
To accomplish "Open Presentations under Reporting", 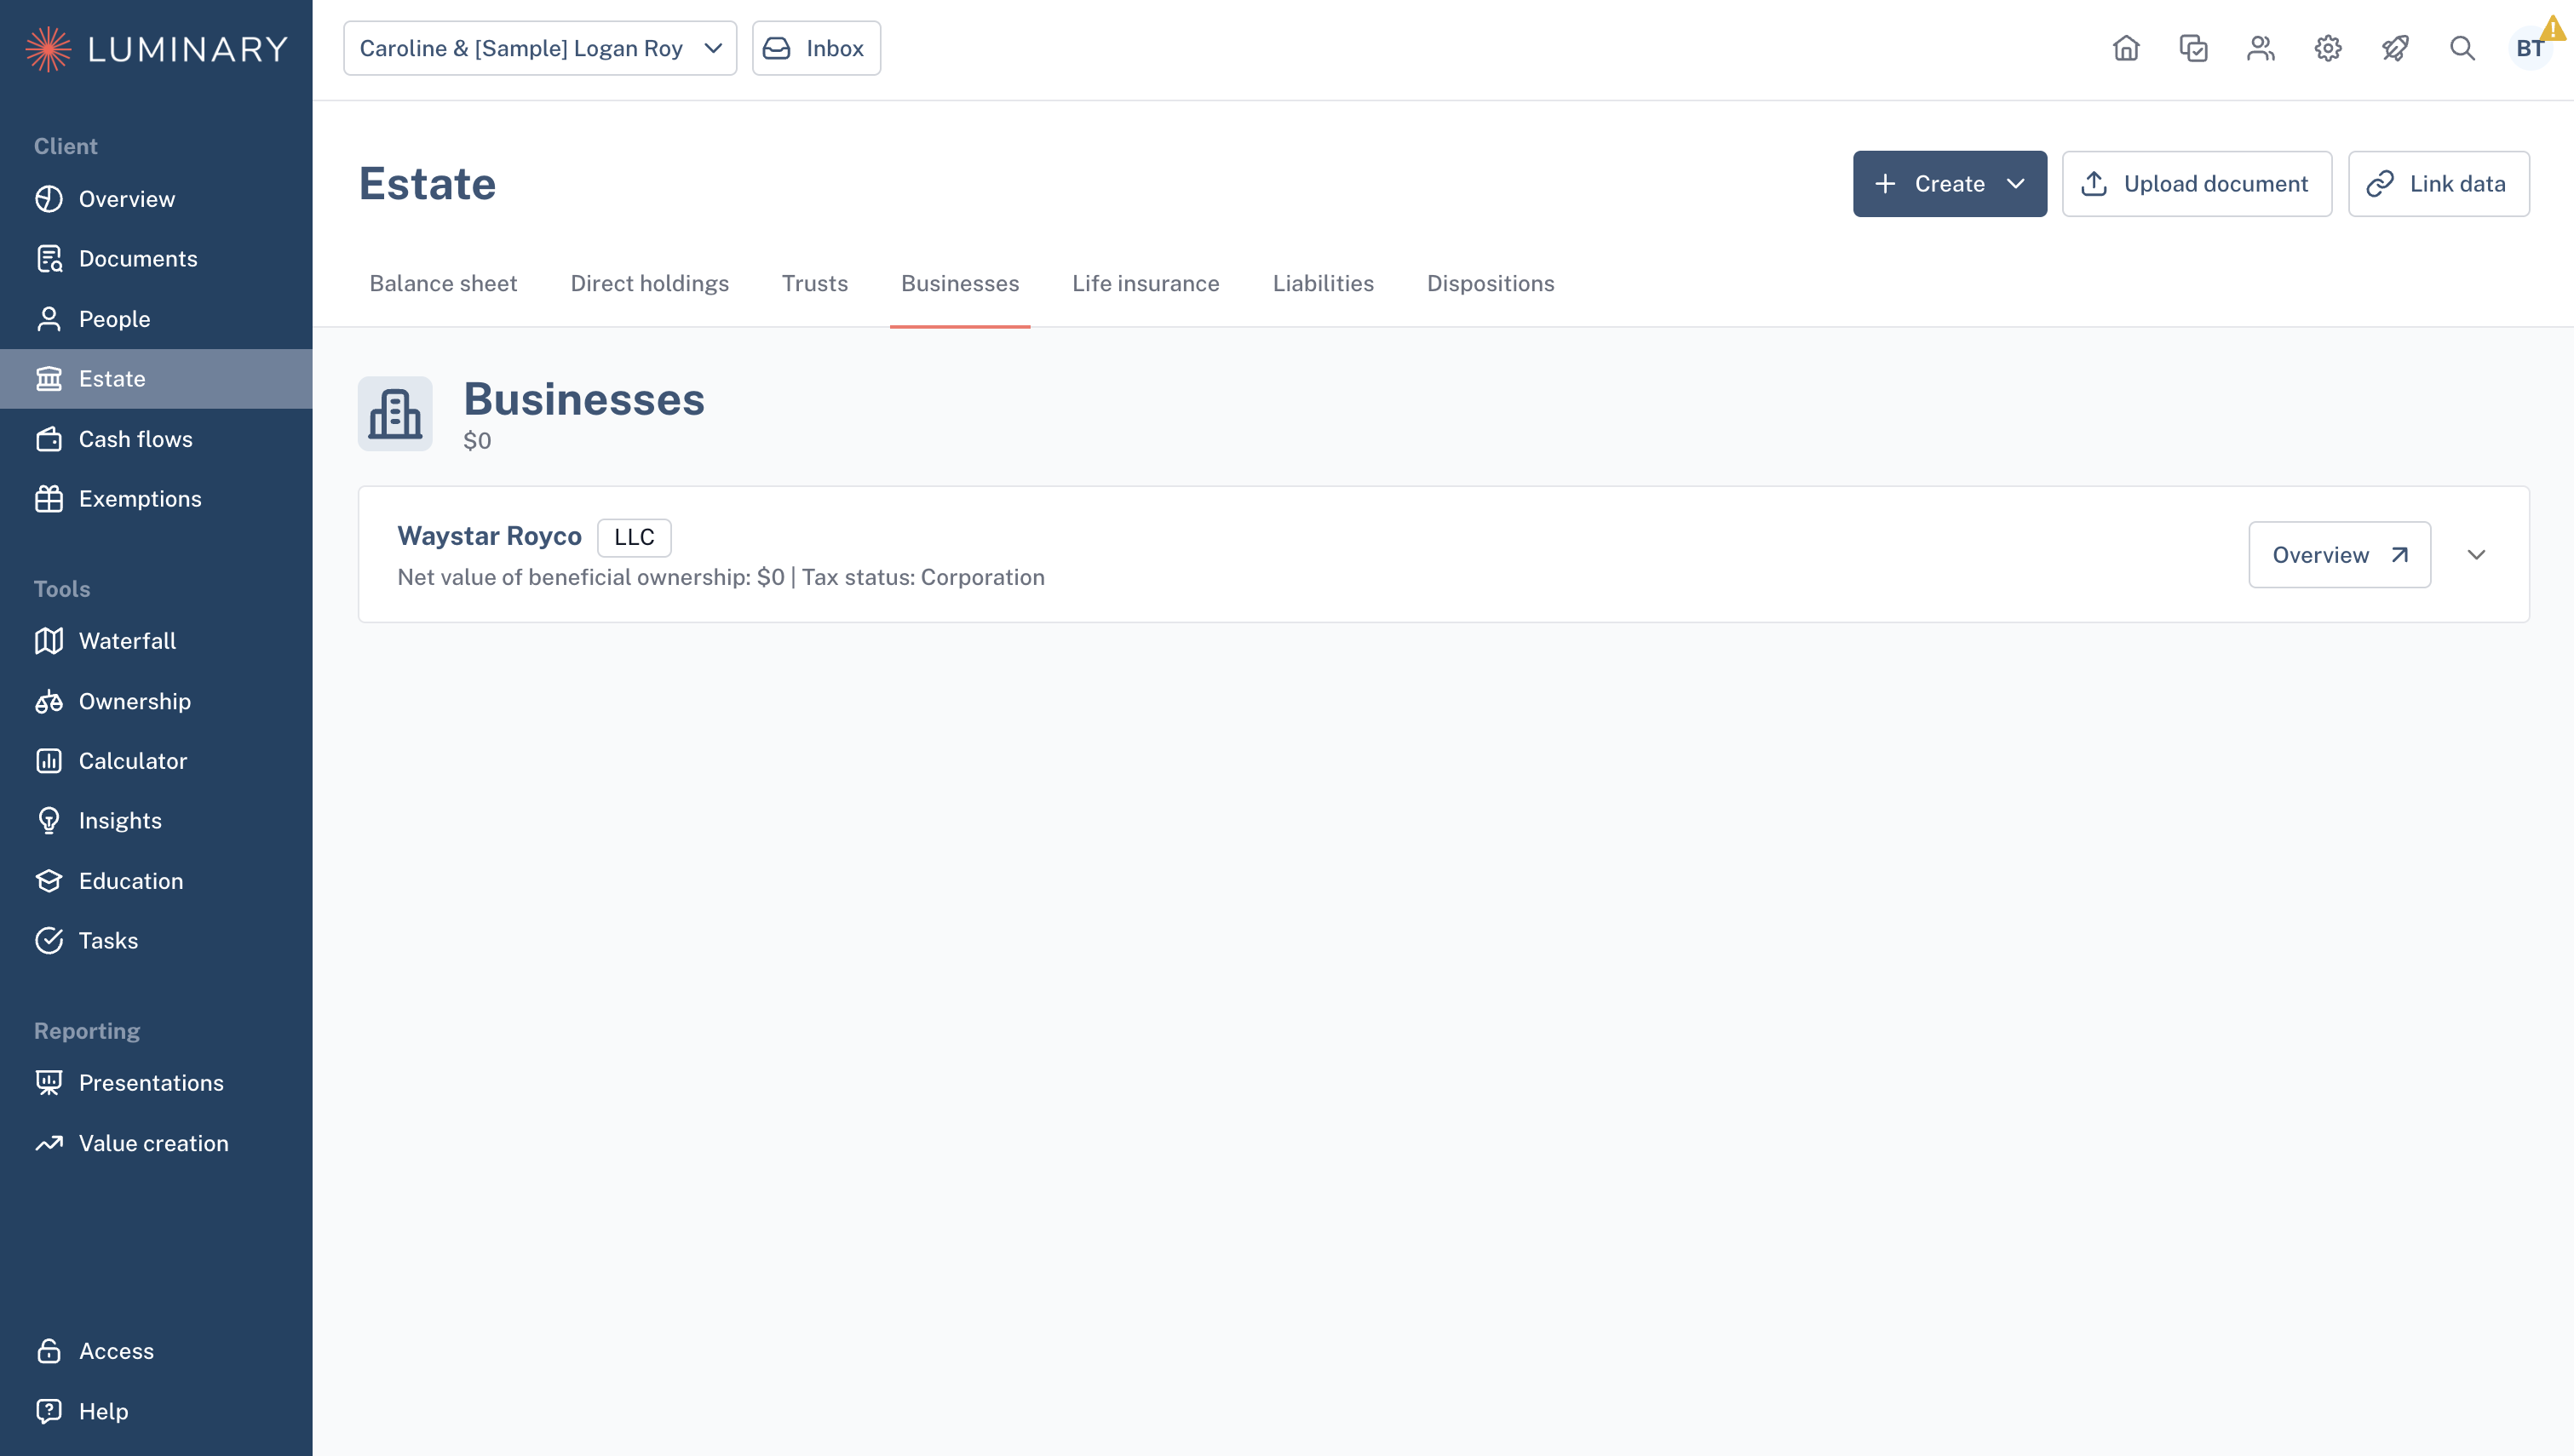I will [156, 1083].
